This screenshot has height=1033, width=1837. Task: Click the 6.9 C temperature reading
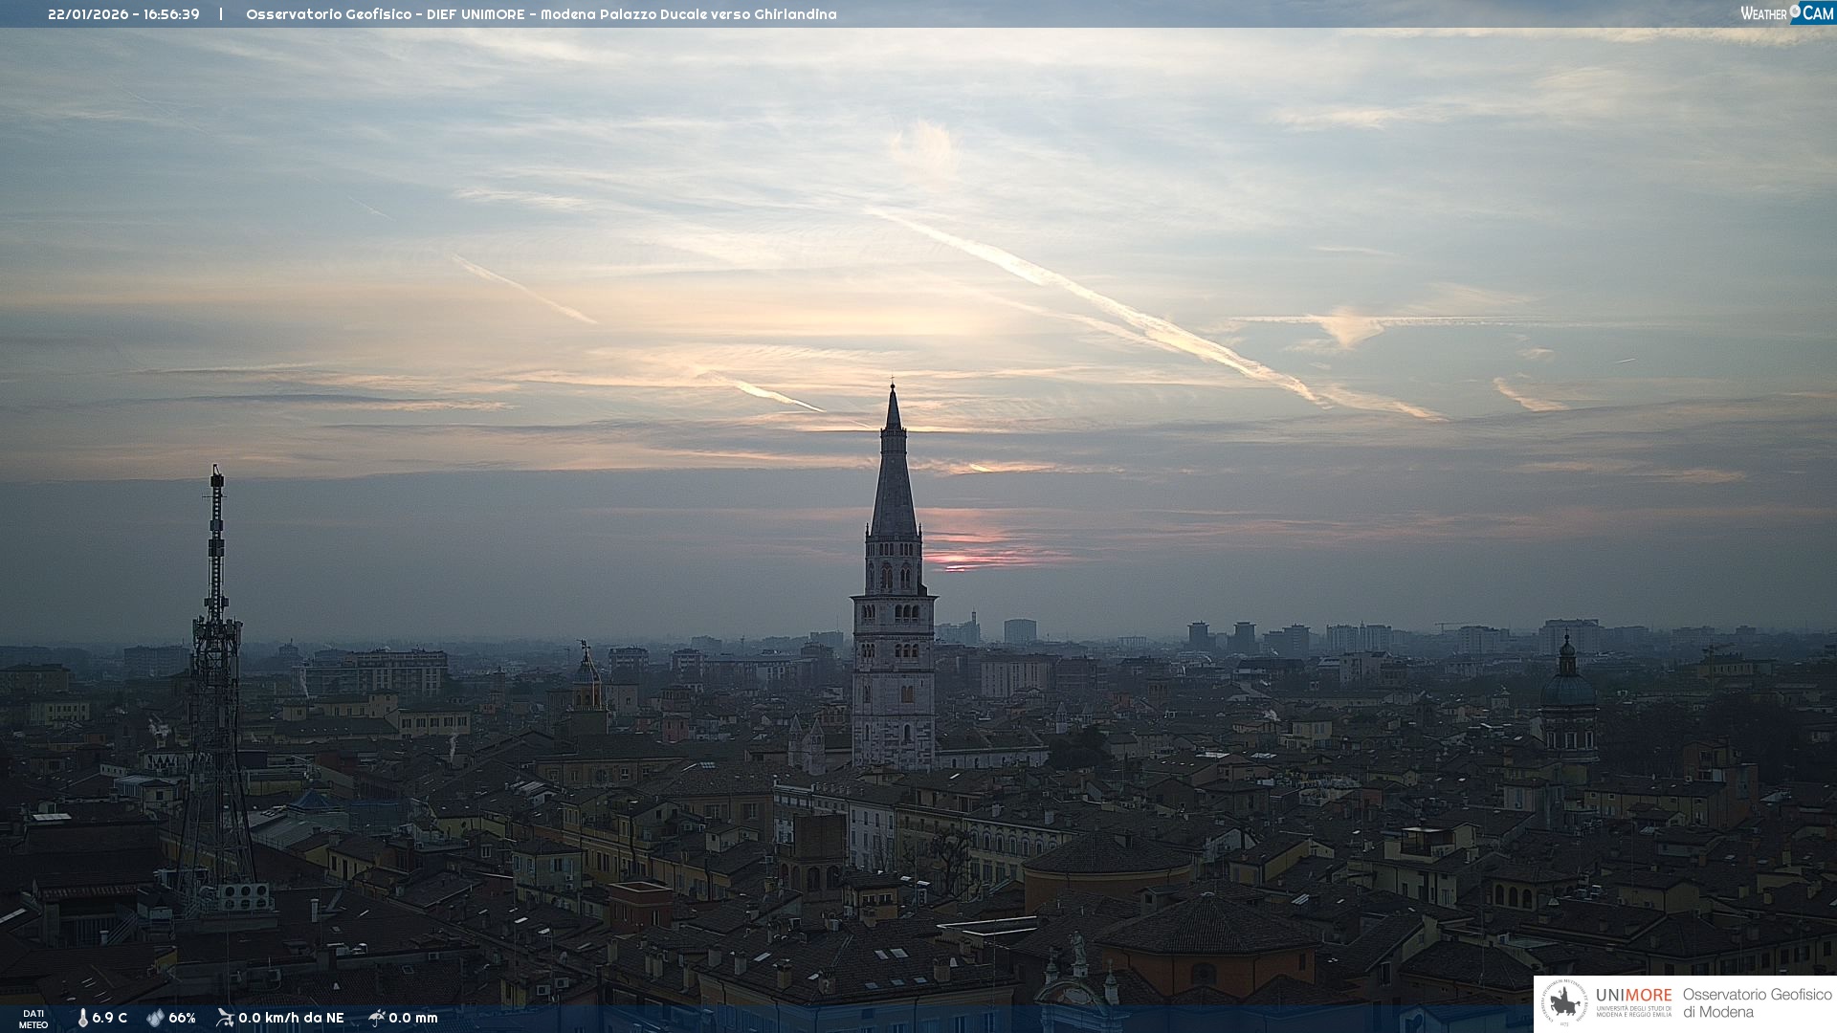(109, 1018)
